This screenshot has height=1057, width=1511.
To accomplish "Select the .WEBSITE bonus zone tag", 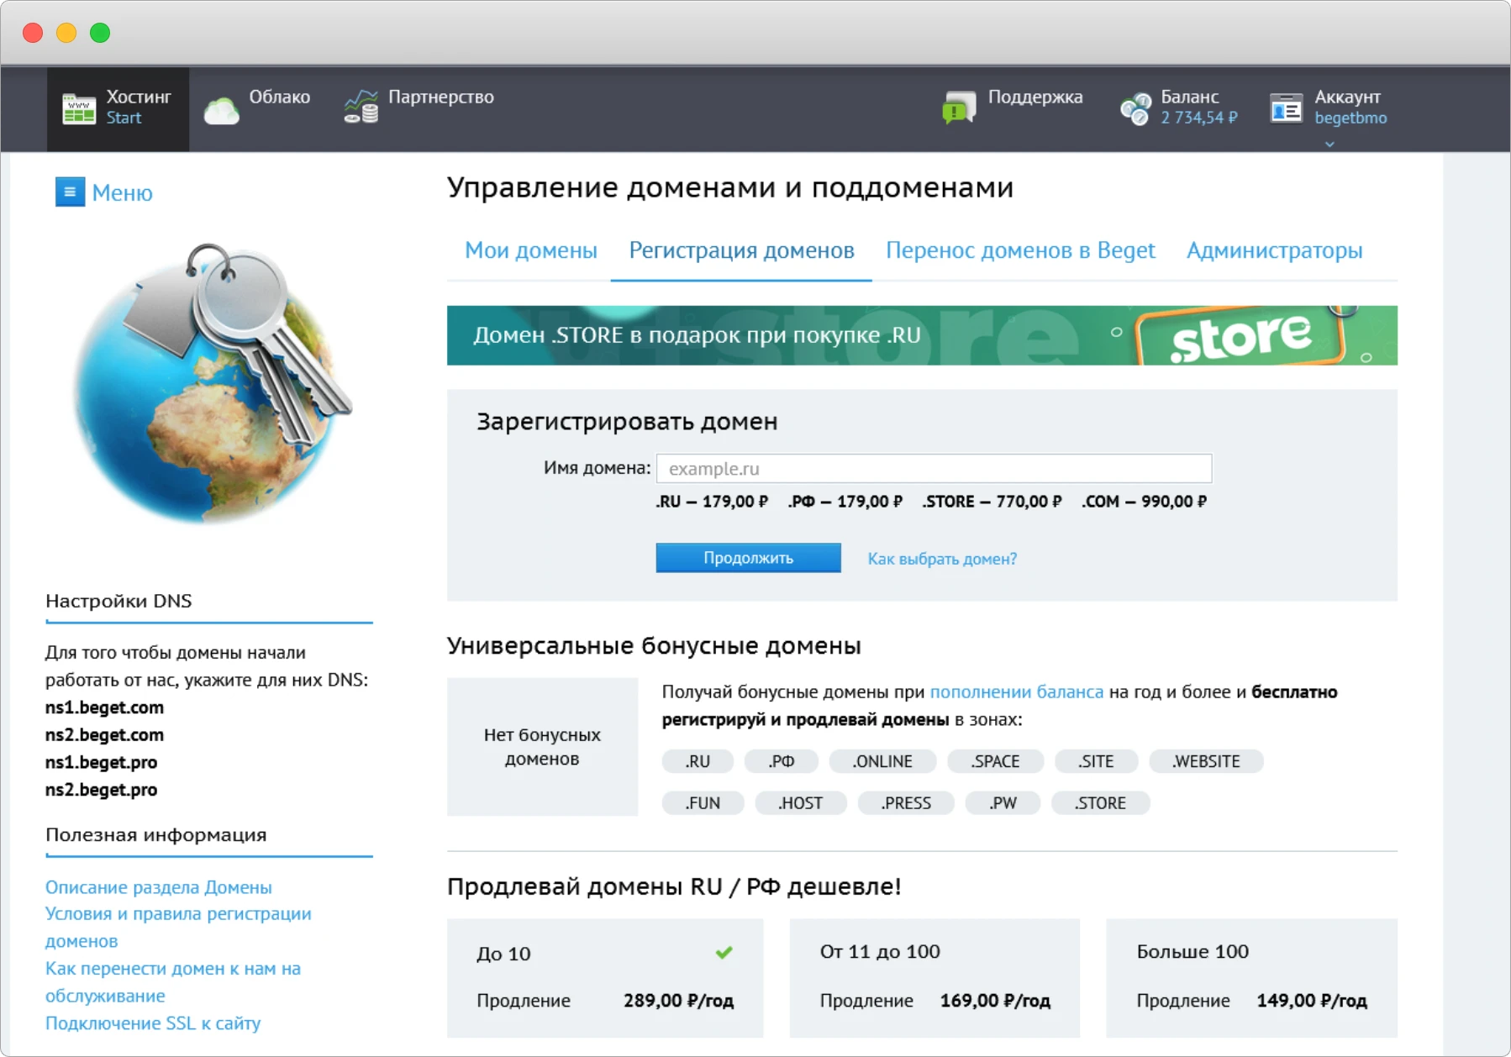I will (x=1206, y=761).
